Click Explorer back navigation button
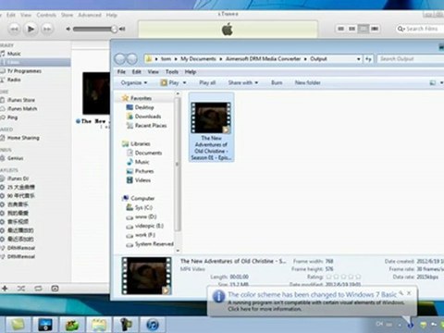Screen dimensions: 444x333 120,58
